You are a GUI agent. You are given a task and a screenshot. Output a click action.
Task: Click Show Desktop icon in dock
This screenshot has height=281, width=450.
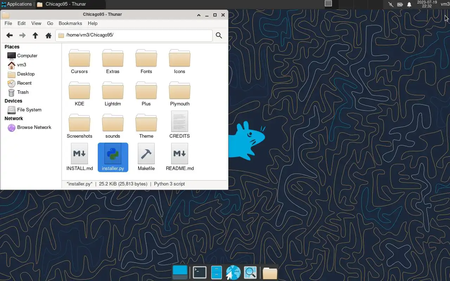coord(180,272)
